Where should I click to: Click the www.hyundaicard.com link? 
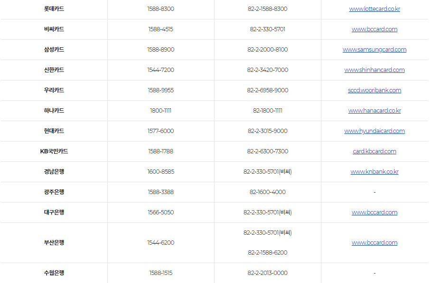[x=375, y=131]
